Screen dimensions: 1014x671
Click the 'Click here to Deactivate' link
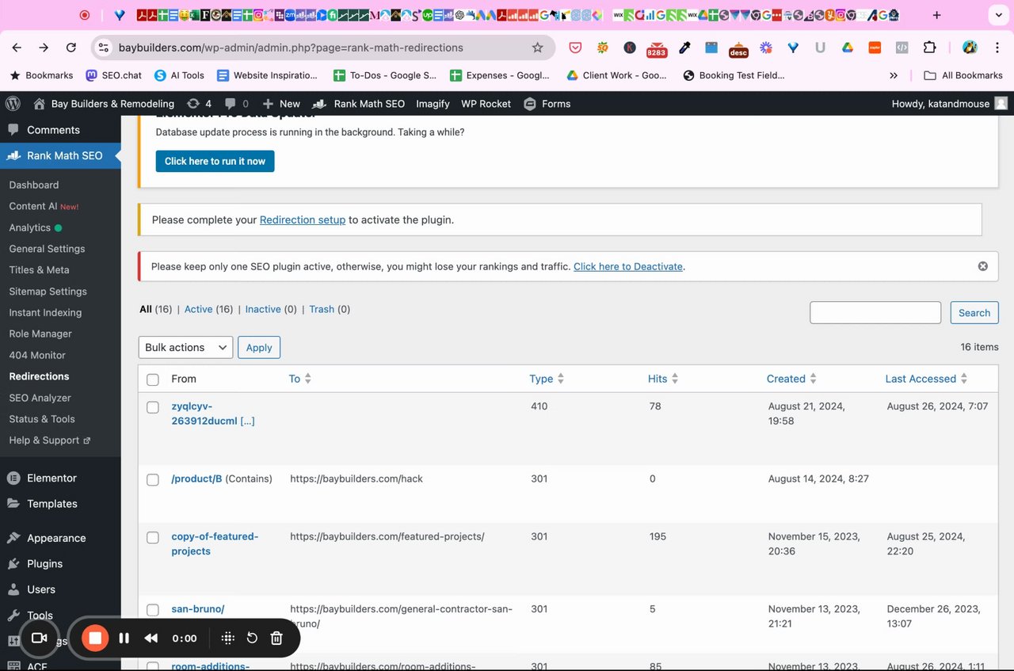[628, 266]
